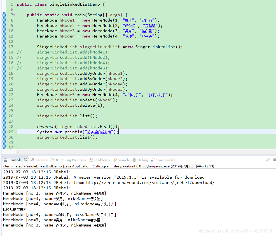Click the Debug bug icon
276x236 pixels.
pyautogui.click(x=134, y=160)
